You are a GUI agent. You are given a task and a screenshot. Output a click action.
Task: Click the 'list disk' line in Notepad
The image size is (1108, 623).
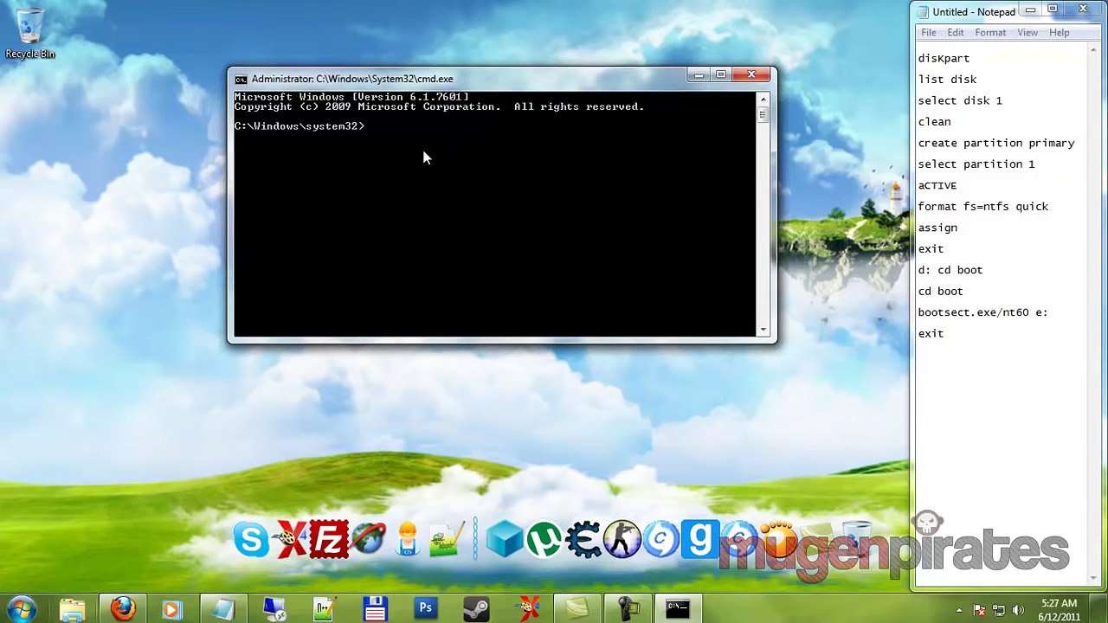tap(947, 80)
